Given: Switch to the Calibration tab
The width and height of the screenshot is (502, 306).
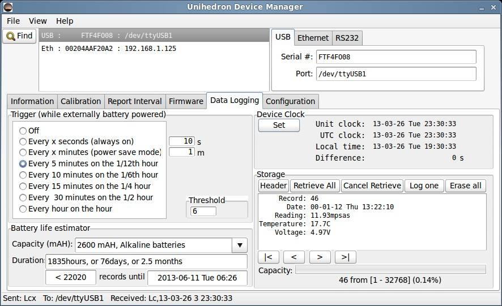Looking at the screenshot, I should click(80, 101).
